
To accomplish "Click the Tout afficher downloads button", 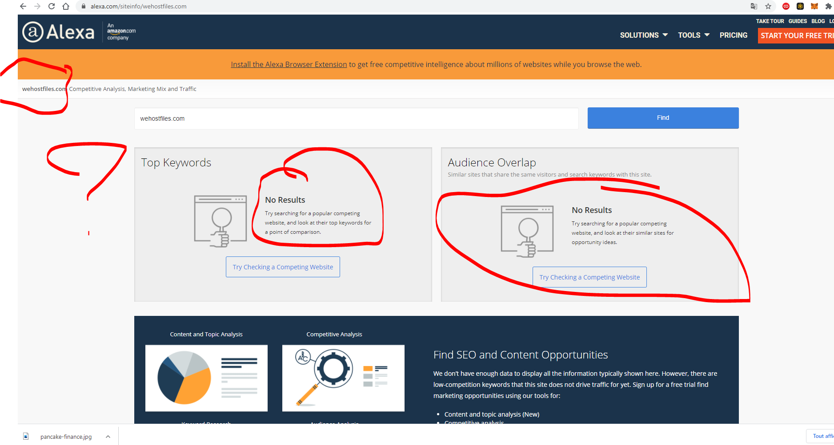I will 821,436.
